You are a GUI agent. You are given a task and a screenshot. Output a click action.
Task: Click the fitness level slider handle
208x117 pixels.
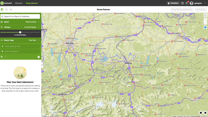[x=20, y=32]
